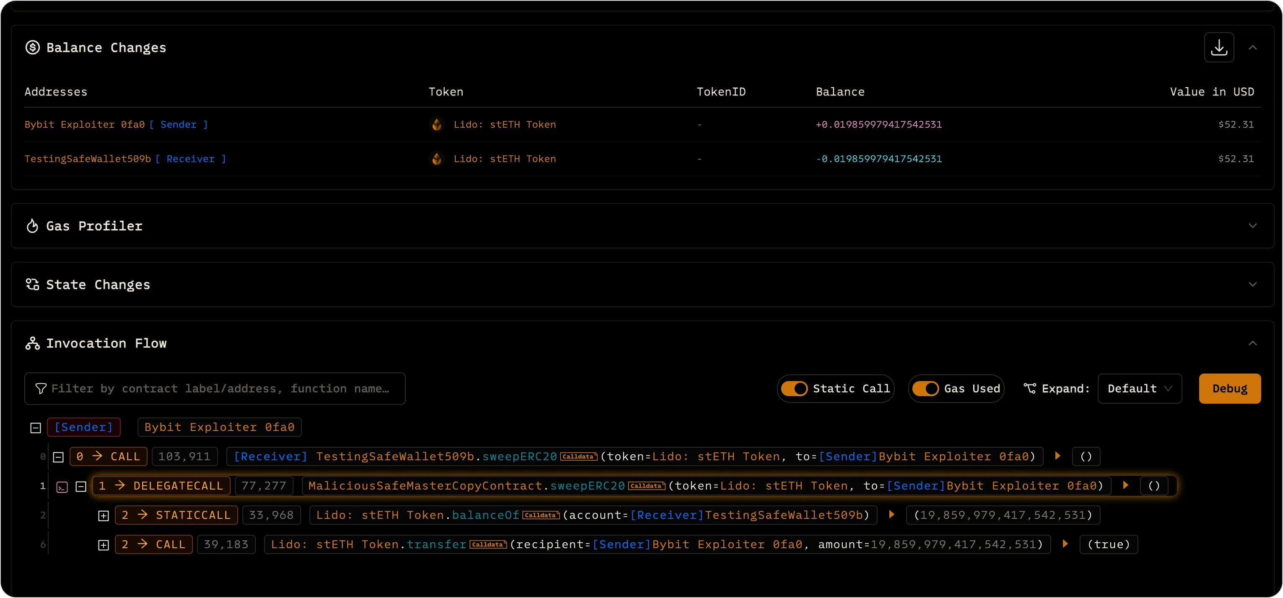Click Calldata badge on transfer call
The width and height of the screenshot is (1283, 598).
[x=488, y=544]
